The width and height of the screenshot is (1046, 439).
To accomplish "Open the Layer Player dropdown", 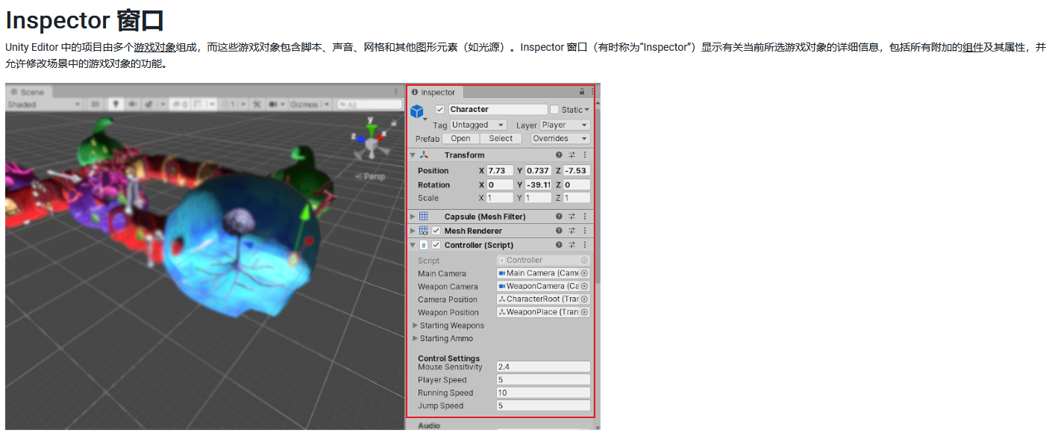I will tap(565, 125).
